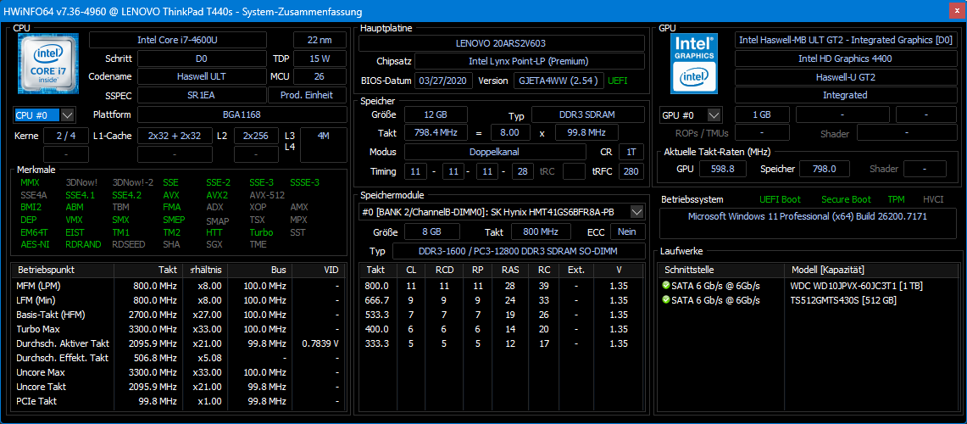967x424 pixels.
Task: Click the Windows 11 Professional operating system field
Action: pos(807,216)
